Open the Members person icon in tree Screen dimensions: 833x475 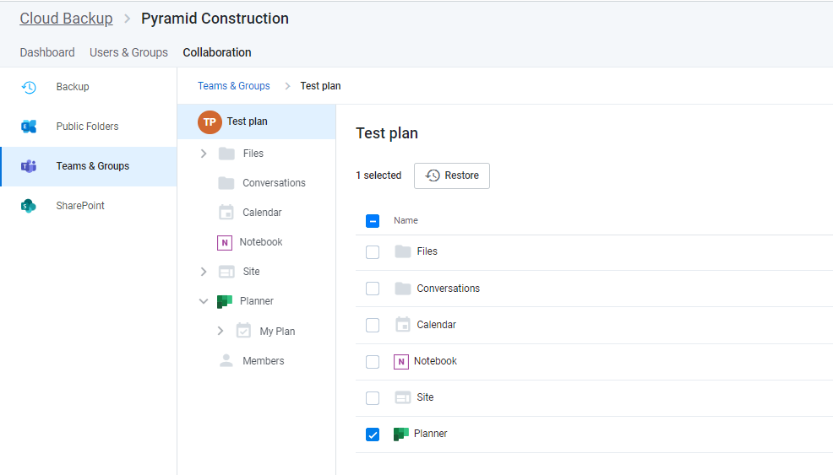[226, 361]
